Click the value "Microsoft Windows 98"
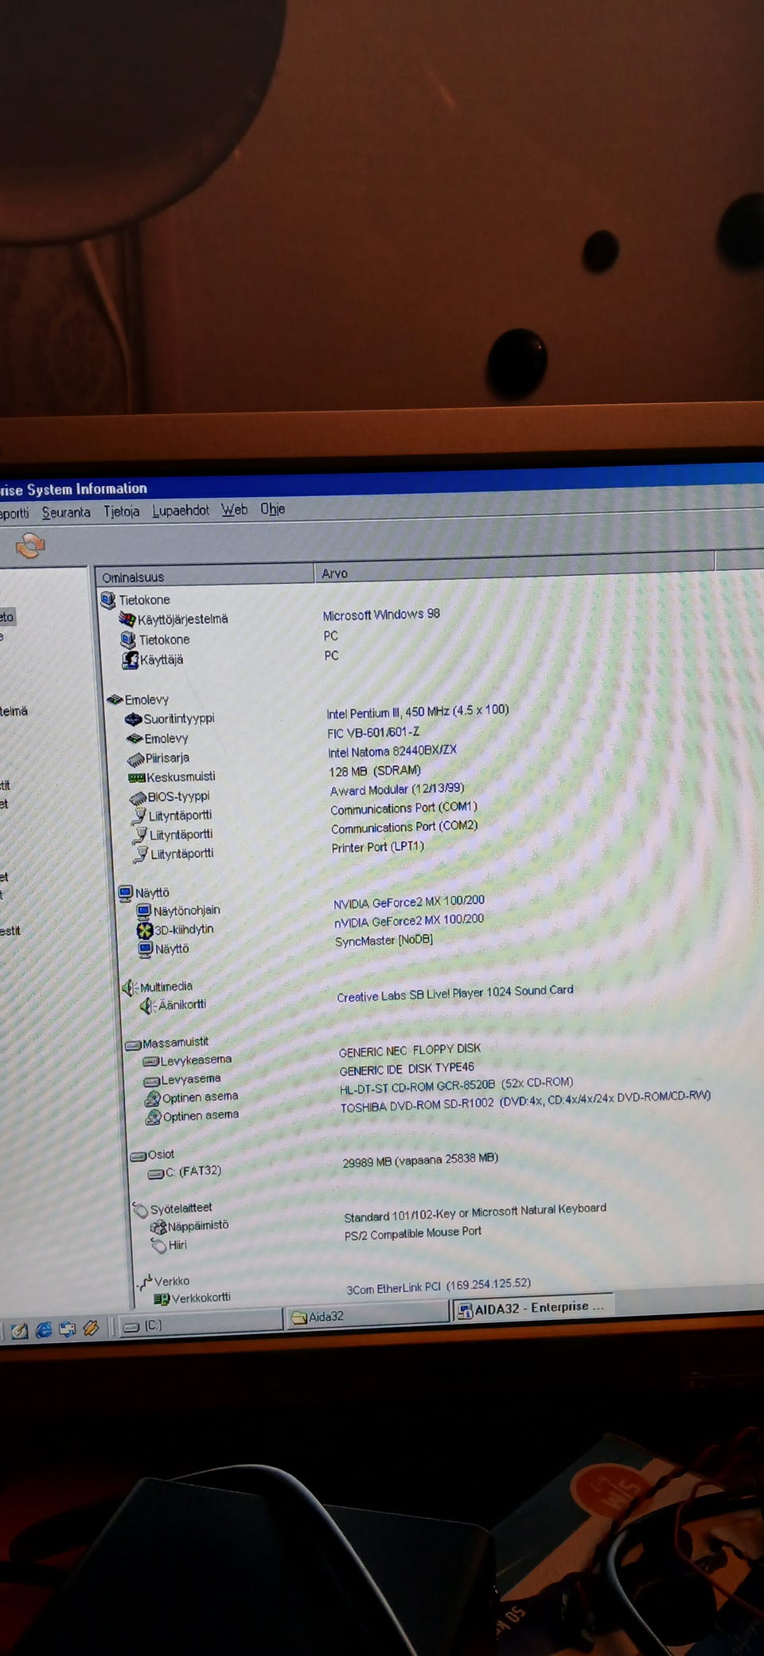Image resolution: width=764 pixels, height=1656 pixels. (x=381, y=615)
